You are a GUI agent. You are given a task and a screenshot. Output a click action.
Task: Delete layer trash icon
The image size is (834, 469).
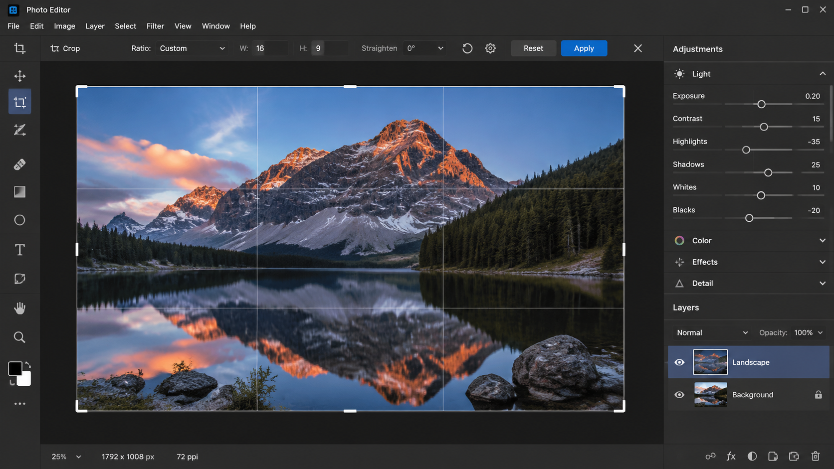[816, 456]
